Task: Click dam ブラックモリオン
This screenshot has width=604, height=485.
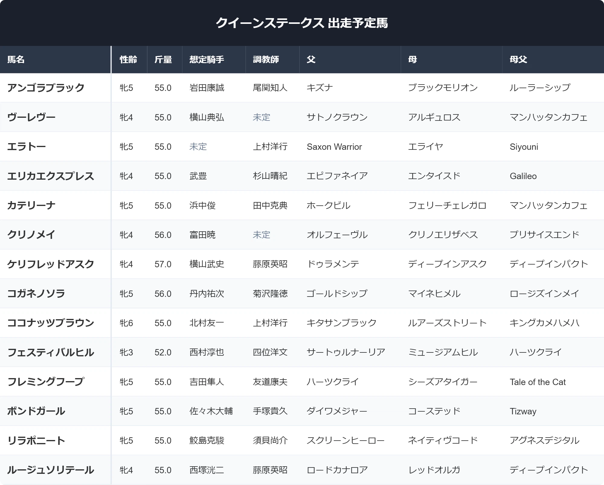Action: coord(443,88)
